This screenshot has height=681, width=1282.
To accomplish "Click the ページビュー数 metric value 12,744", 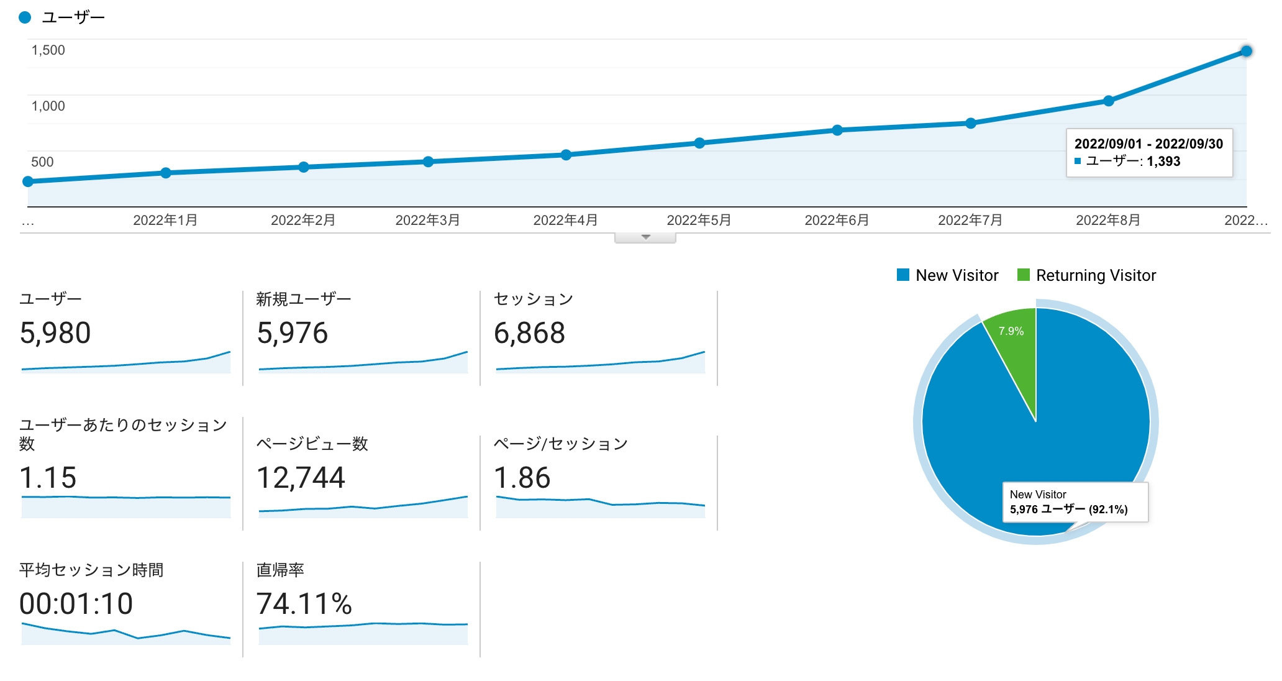I will tap(302, 477).
